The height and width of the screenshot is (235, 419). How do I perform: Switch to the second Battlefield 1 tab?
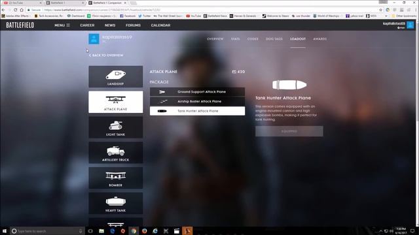coord(65,3)
